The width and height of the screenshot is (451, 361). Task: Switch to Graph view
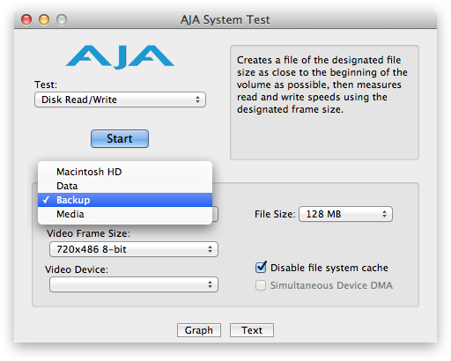click(x=199, y=330)
